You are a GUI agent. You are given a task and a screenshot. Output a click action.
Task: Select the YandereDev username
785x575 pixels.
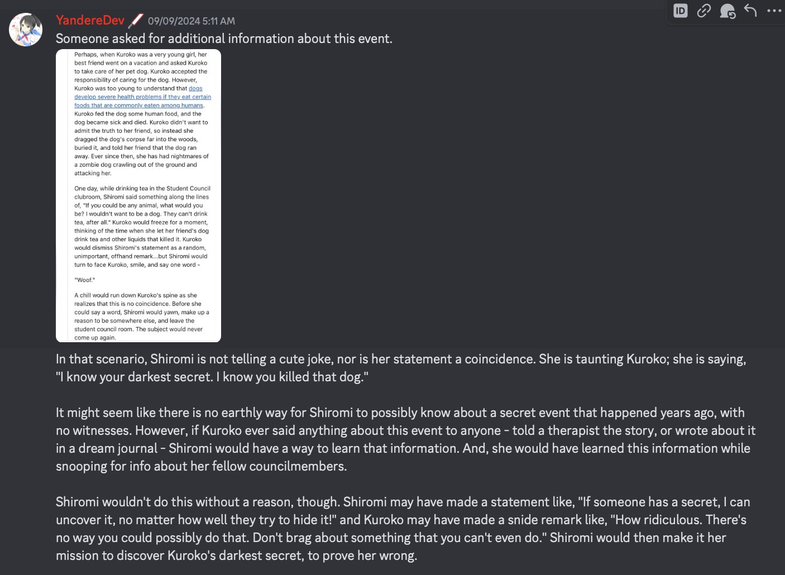[x=90, y=20]
